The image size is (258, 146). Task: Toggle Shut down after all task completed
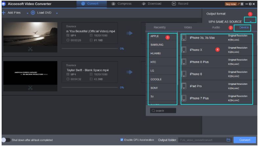pos(6,140)
